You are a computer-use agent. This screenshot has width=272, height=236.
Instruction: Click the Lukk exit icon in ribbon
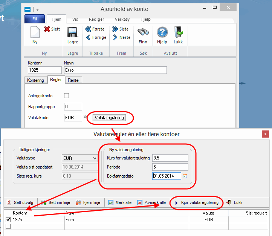tap(178, 33)
